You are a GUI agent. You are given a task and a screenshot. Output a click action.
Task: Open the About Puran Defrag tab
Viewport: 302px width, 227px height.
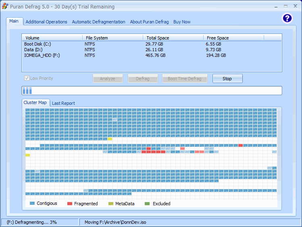click(x=149, y=22)
